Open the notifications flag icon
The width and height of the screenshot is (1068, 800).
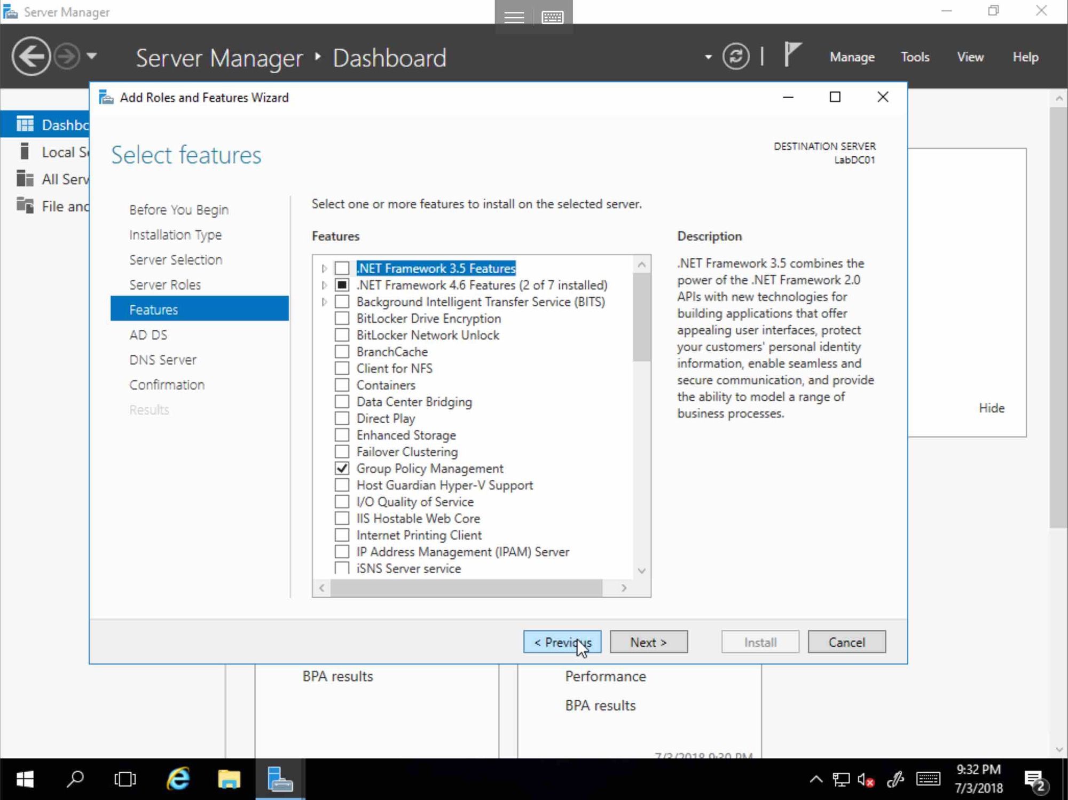pyautogui.click(x=792, y=55)
